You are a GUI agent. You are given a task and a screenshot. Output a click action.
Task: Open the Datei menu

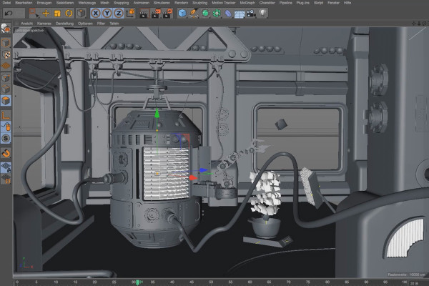click(6, 3)
